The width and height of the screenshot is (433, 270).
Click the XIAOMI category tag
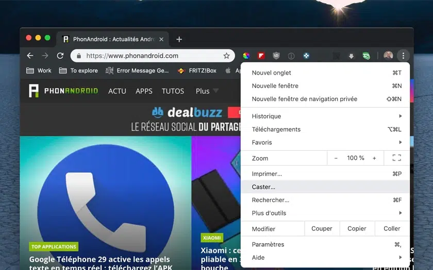(212, 238)
